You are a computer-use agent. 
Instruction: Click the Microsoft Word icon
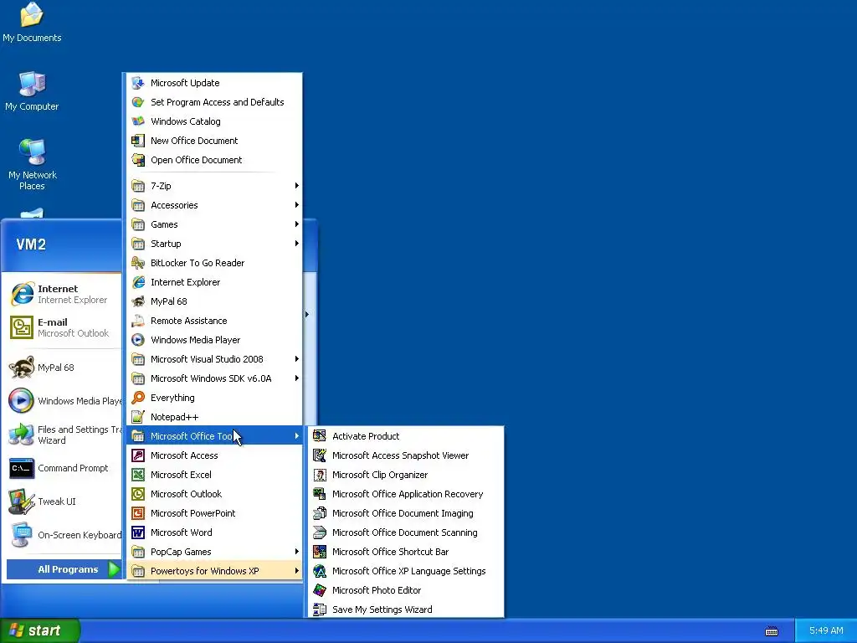(138, 532)
